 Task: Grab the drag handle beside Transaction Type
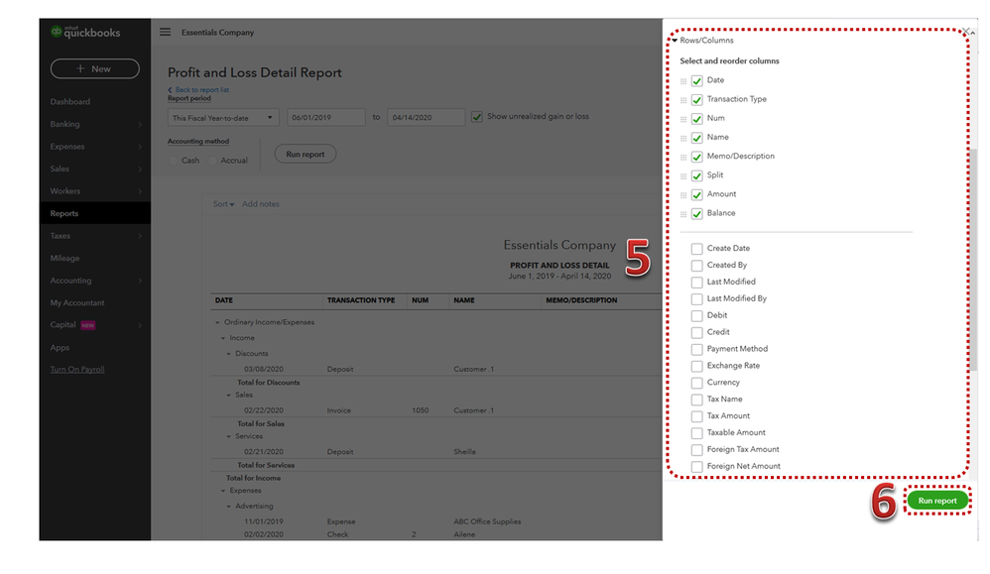(683, 100)
